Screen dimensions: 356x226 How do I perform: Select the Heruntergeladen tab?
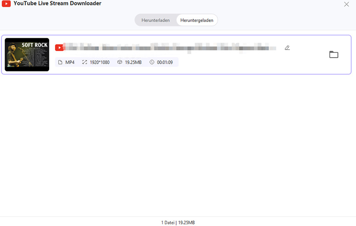pos(197,20)
